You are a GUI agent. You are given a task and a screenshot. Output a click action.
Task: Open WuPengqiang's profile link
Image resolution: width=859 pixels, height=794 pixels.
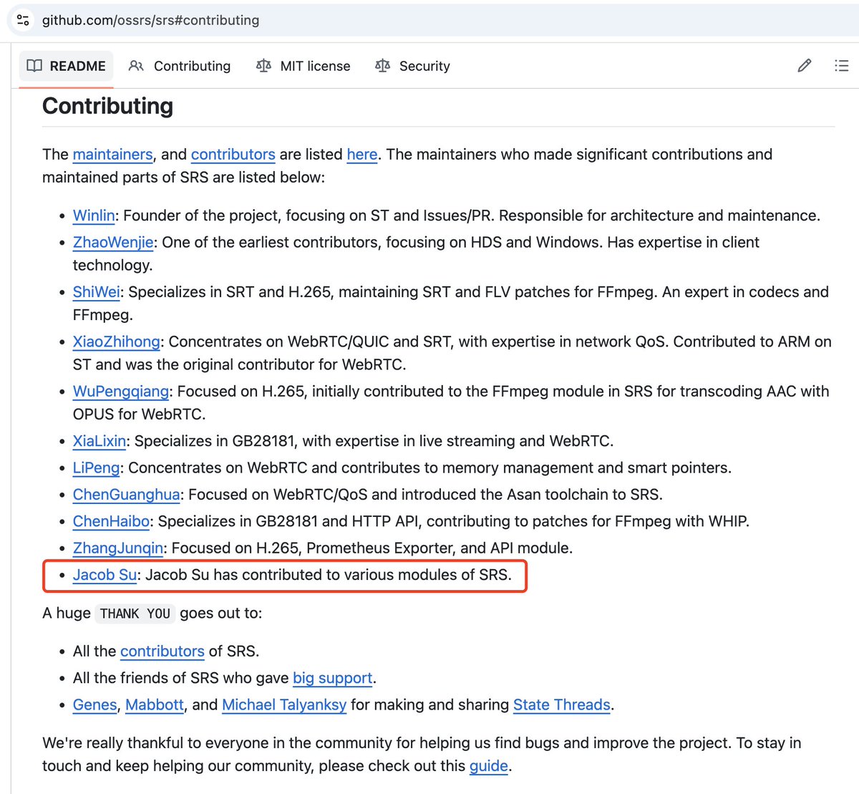[121, 392]
